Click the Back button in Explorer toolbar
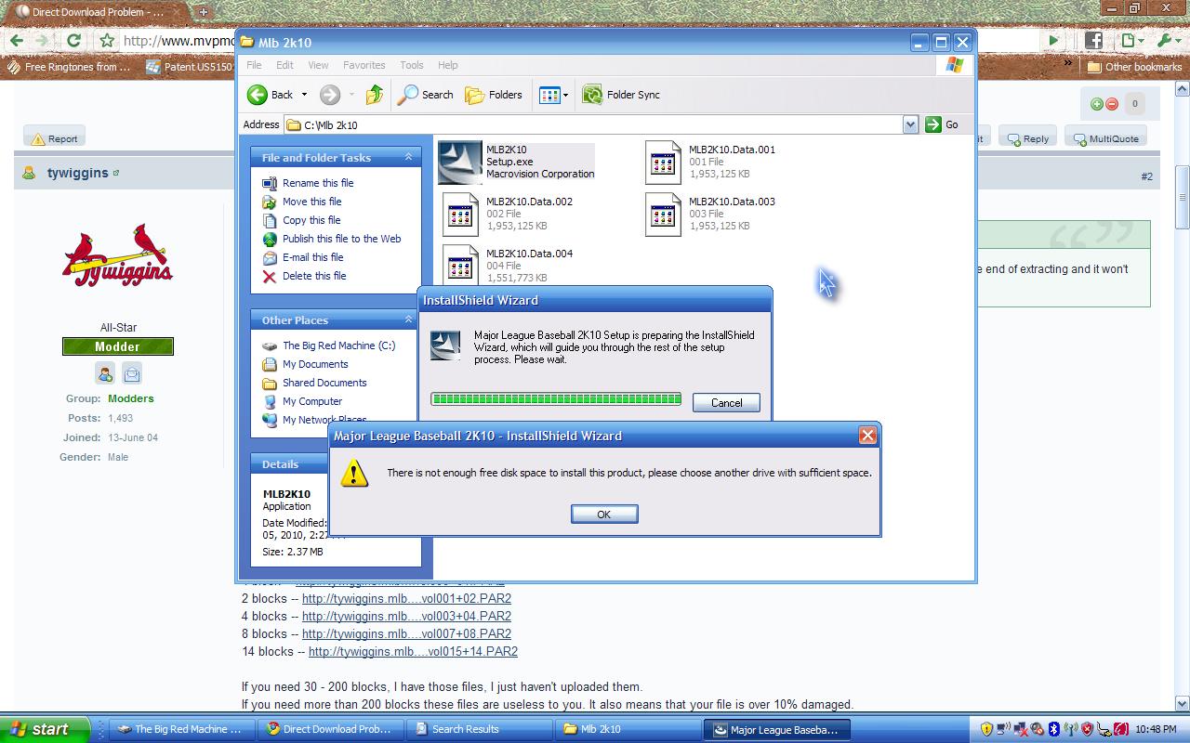 (x=271, y=95)
